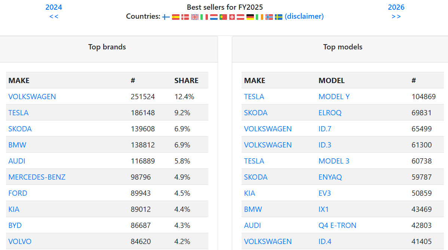Select the Portugal flag icon
This screenshot has height=250, width=448.
[223, 17]
